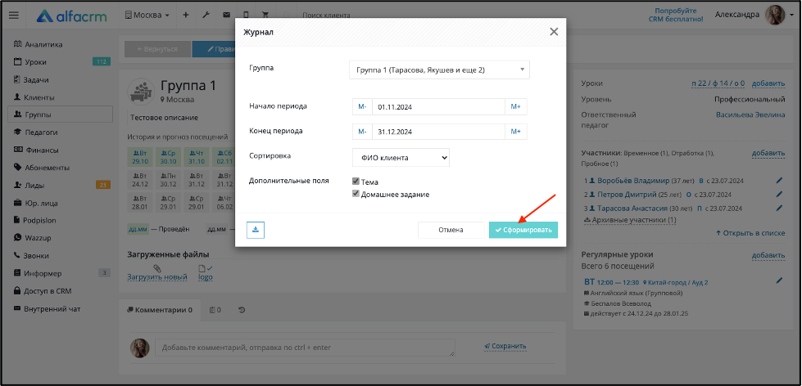Open the history icon next to comments
This screenshot has height=386, width=802.
[242, 309]
